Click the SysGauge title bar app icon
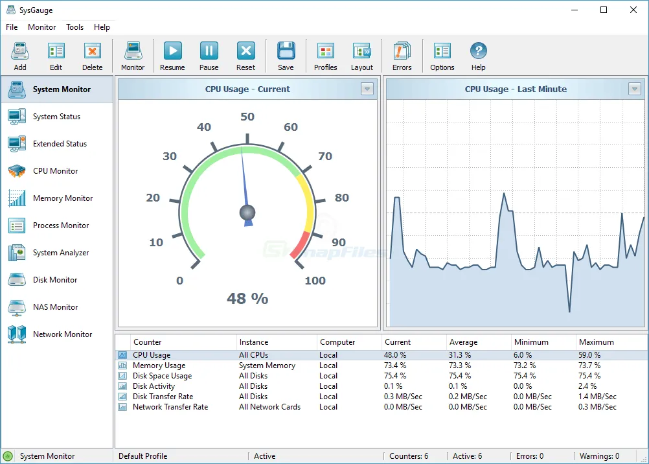 [11, 10]
